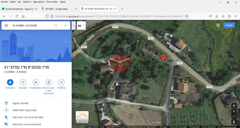Click the Direções directions icon
The image size is (240, 128).
10,82
